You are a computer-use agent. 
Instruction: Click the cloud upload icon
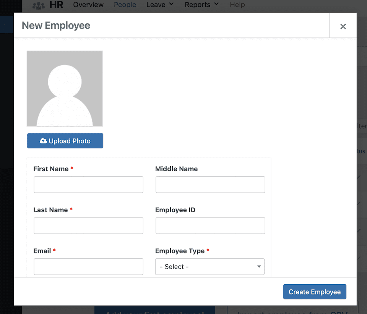pos(43,141)
